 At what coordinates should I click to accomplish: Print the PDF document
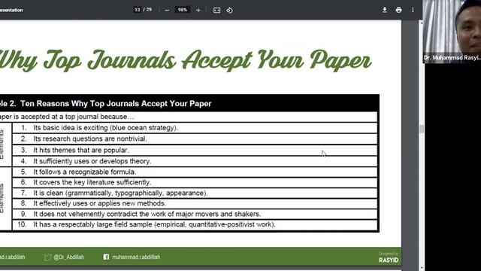398,10
